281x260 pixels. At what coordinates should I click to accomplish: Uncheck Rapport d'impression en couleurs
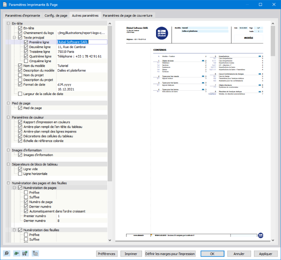[x=20, y=122]
